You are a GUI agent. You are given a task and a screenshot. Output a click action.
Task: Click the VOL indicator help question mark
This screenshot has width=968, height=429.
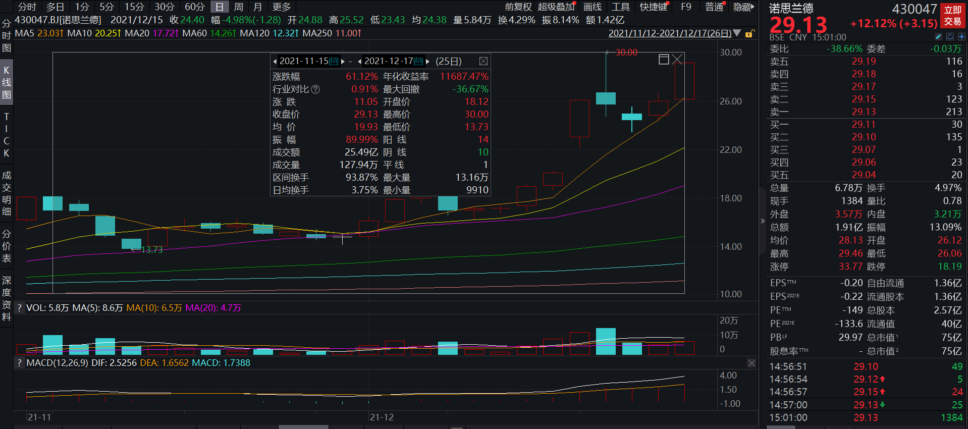(x=19, y=308)
